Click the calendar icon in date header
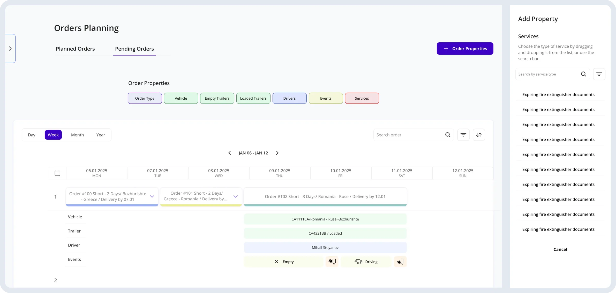616x293 pixels. (57, 173)
